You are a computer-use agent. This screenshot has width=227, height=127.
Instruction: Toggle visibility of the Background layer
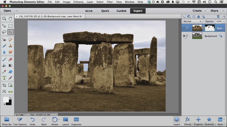point(184,36)
